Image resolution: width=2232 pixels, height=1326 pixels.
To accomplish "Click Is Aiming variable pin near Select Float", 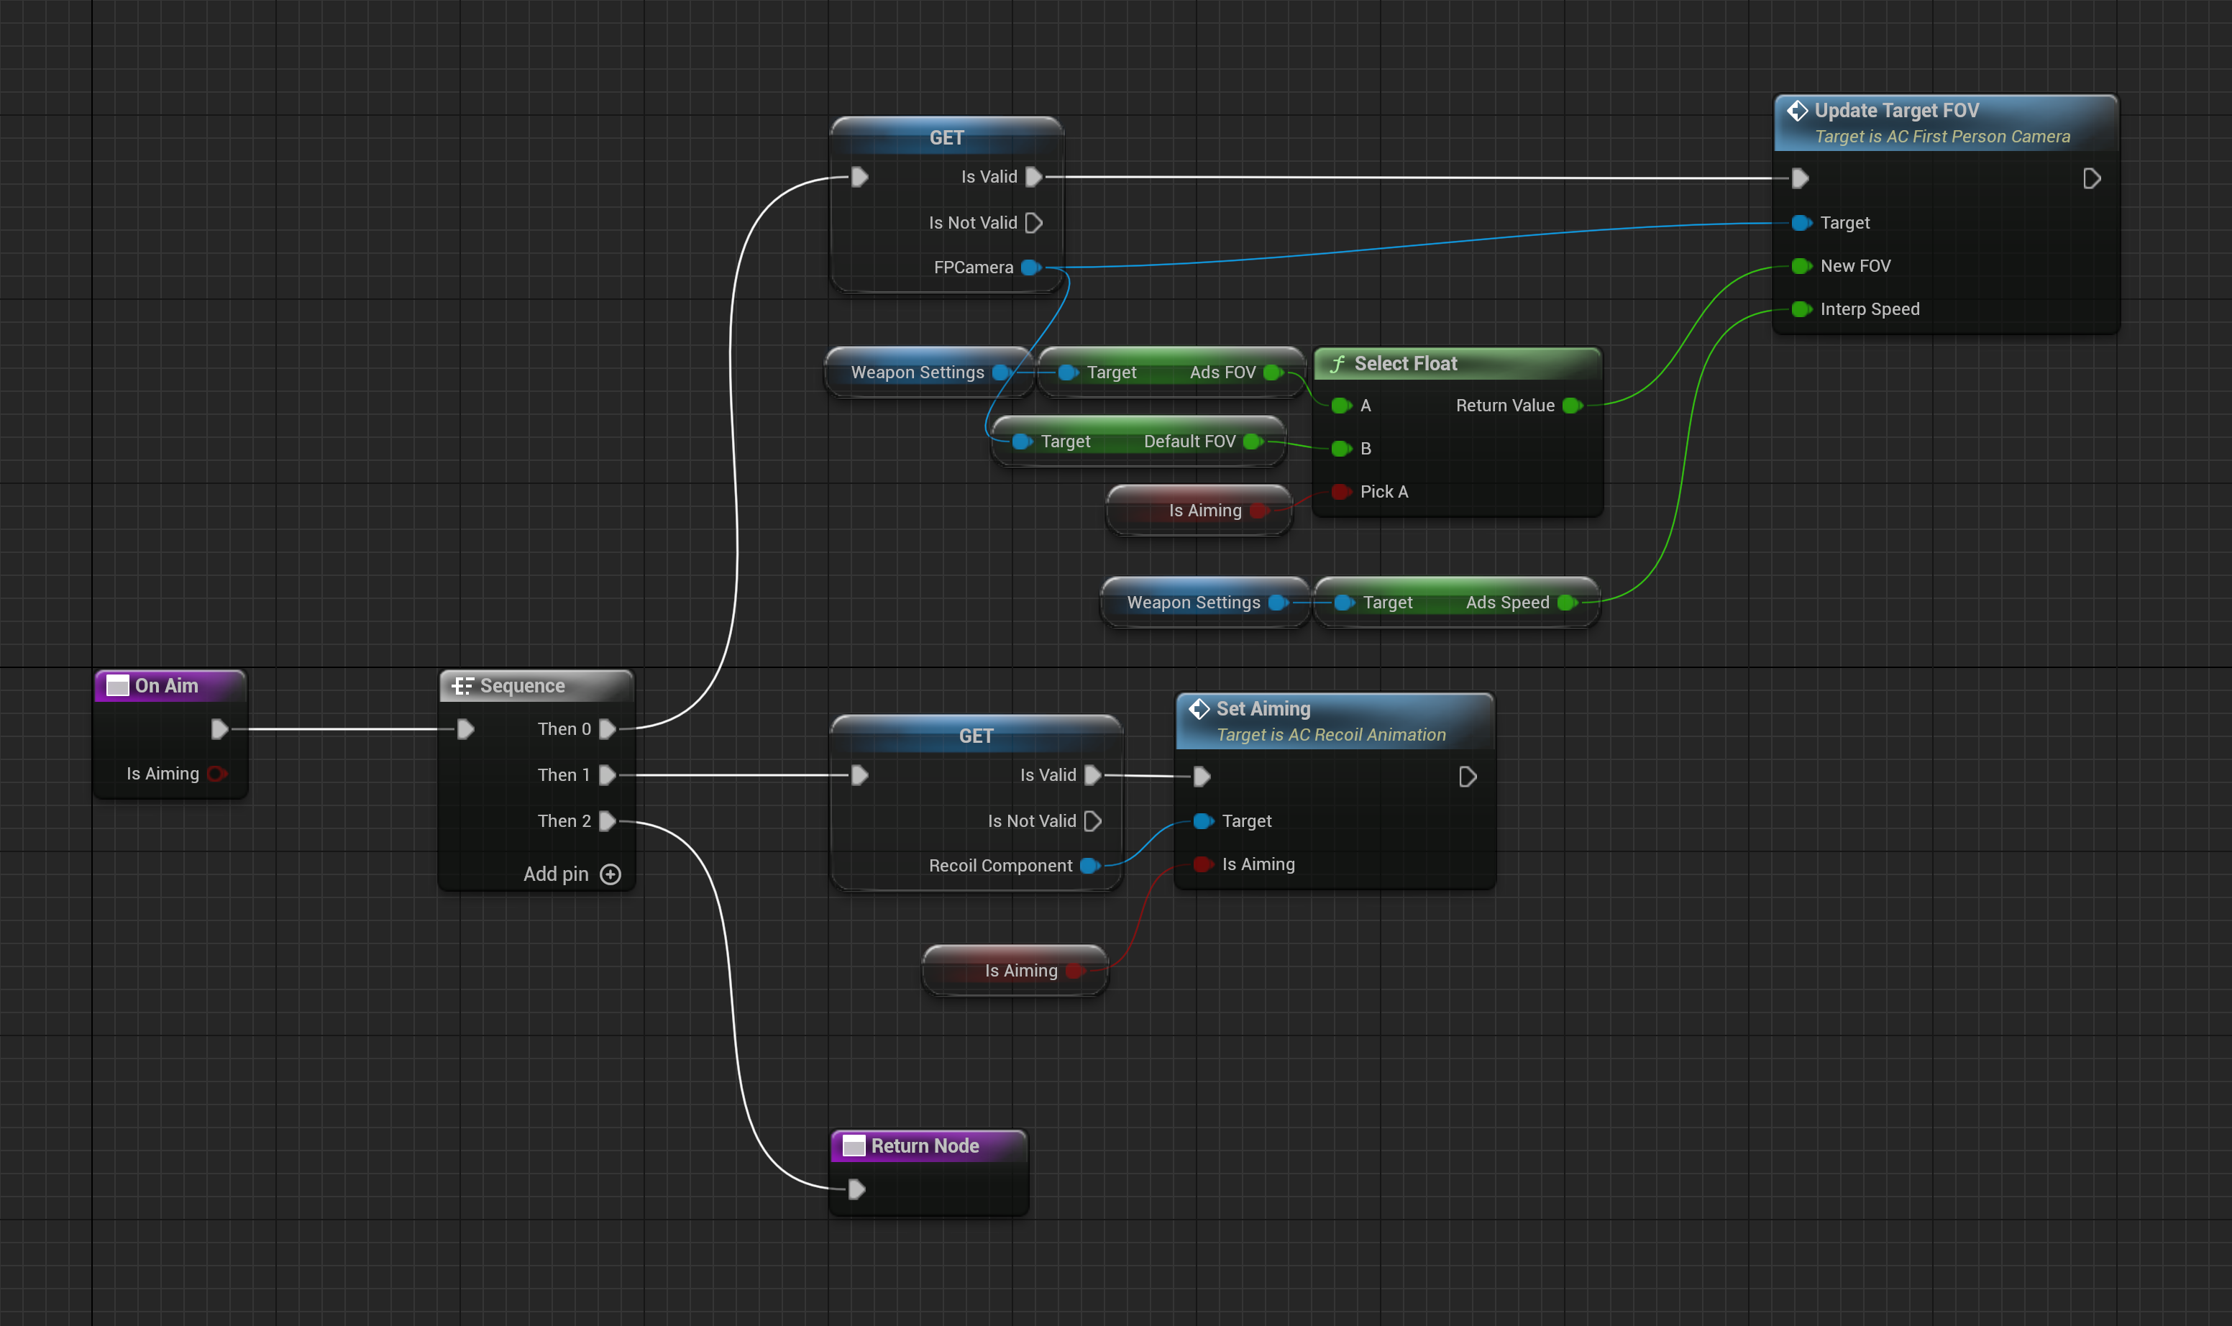I will coord(1259,511).
